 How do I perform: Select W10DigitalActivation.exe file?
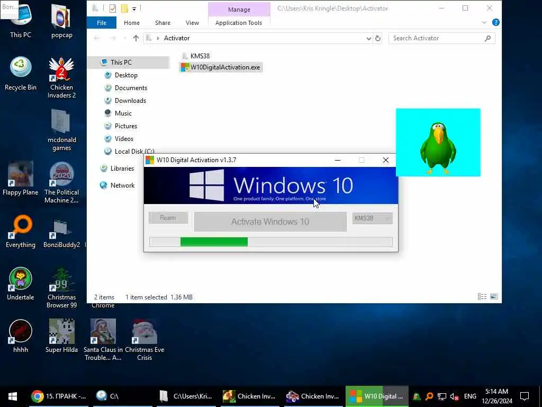click(x=221, y=67)
